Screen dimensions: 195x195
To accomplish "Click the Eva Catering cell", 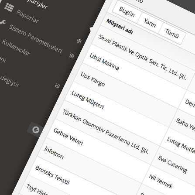I will click(x=173, y=164).
